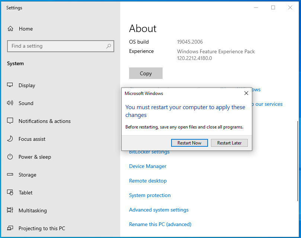The width and height of the screenshot is (301, 238).
Task: Choose Restart Later in dialog
Action: (229, 143)
